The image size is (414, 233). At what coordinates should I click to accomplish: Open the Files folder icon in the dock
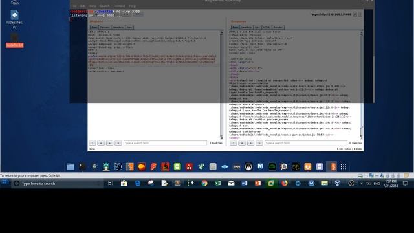[x=71, y=167]
